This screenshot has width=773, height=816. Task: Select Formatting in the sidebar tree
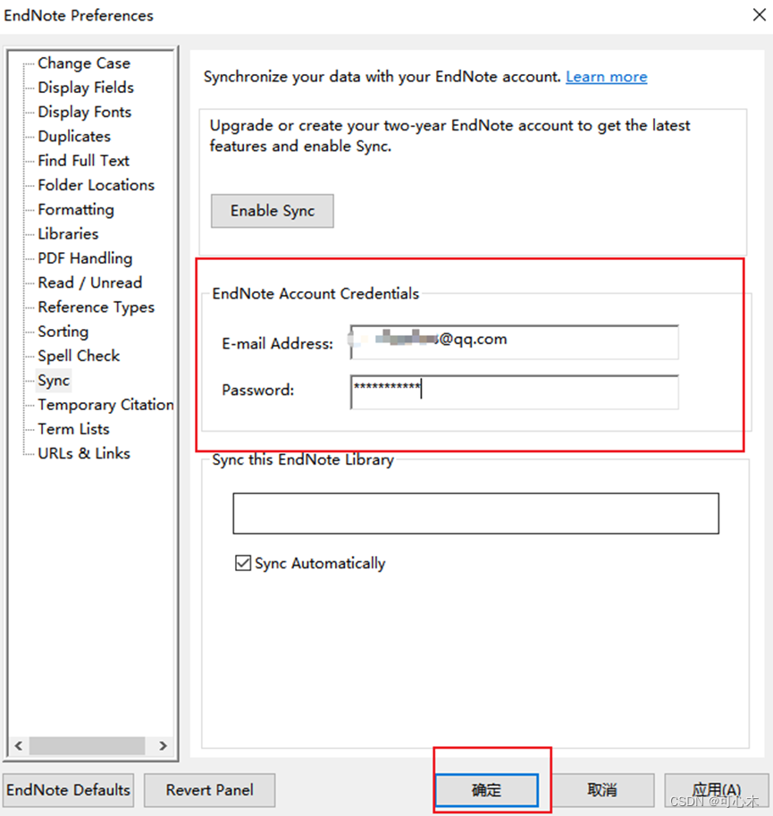click(75, 210)
